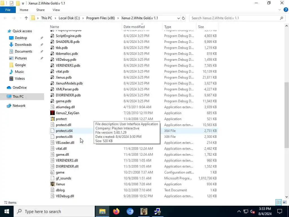The image size is (289, 217).
Task: Click the Properties quick access toolbar icon
Action: click(11, 3)
